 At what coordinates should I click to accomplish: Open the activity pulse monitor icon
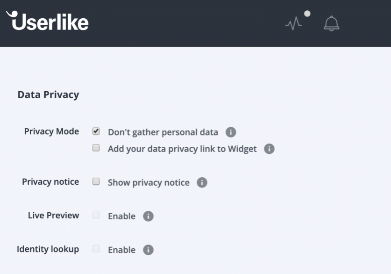coord(293,23)
